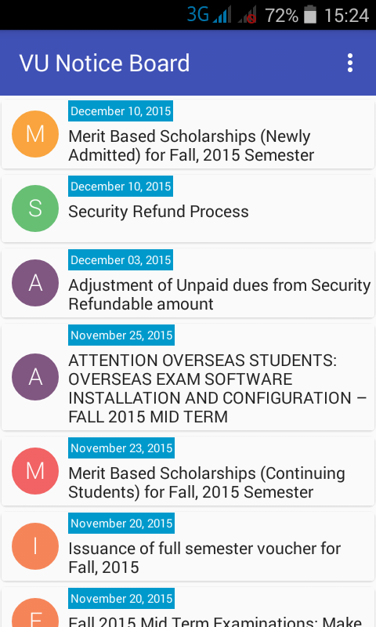The image size is (376, 627).
Task: Open the three-dot overflow menu
Action: pyautogui.click(x=350, y=63)
